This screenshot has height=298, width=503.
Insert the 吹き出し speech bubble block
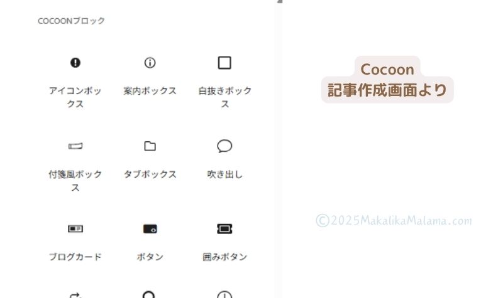[x=224, y=146]
